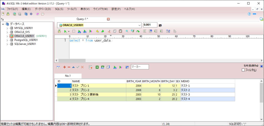Image resolution: width=264 pixels, height=126 pixels.
Task: Expand the MYSQL_USER01 tree node
Action: [x=7, y=28]
